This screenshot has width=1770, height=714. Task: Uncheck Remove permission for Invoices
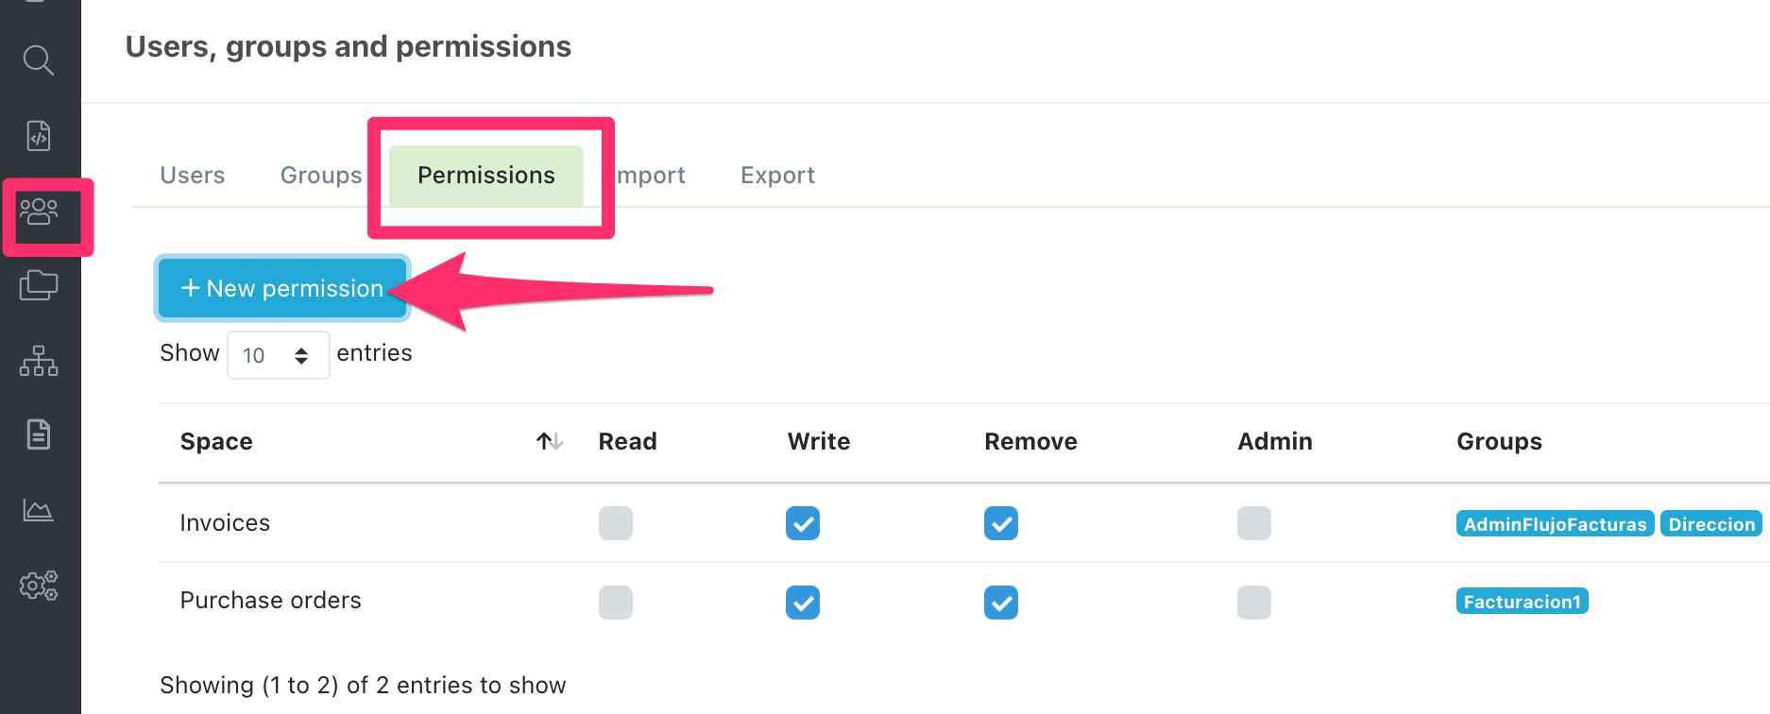click(x=1001, y=523)
